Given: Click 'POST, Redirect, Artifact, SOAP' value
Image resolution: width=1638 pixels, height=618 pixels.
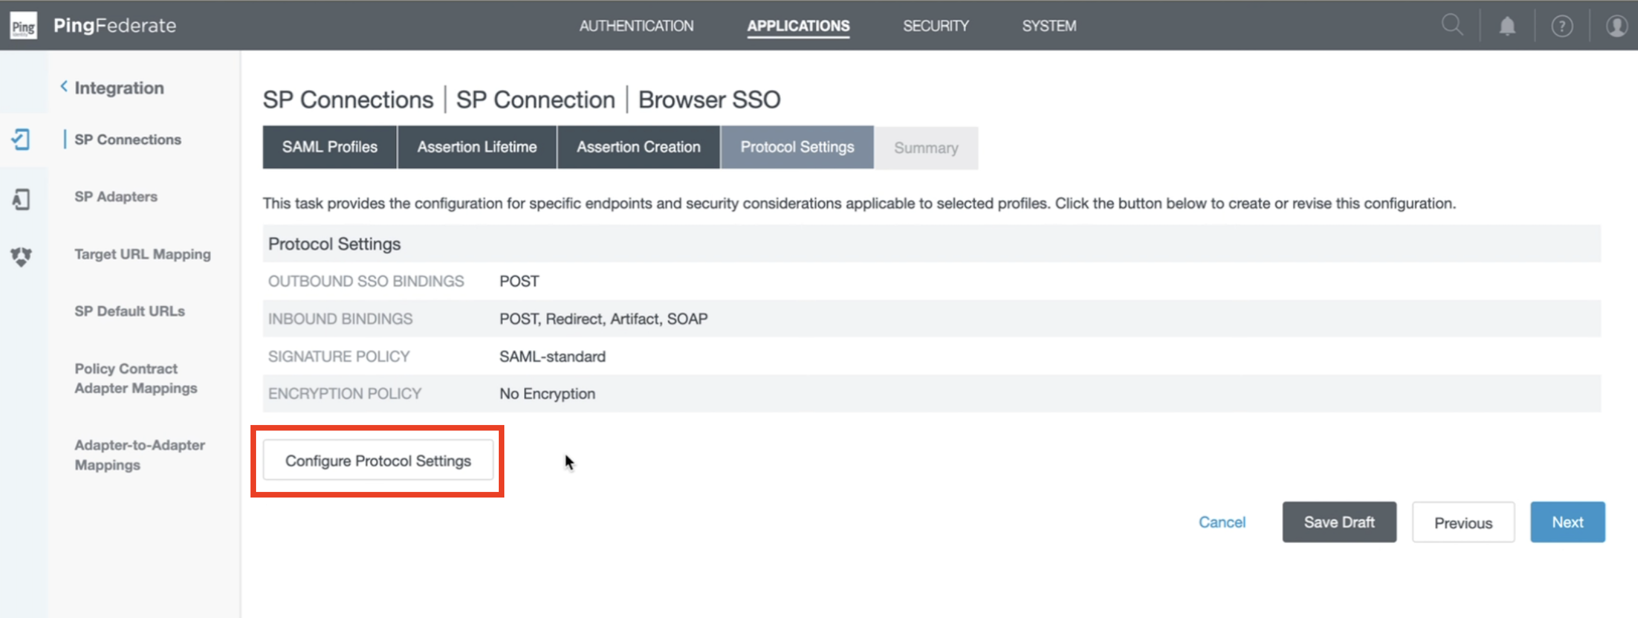Looking at the screenshot, I should (603, 318).
